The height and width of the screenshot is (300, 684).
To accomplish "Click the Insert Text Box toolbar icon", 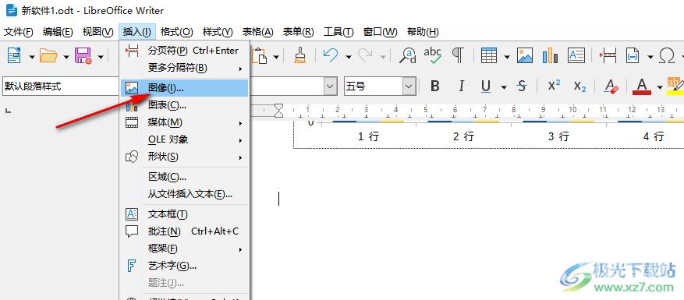I will 576,56.
